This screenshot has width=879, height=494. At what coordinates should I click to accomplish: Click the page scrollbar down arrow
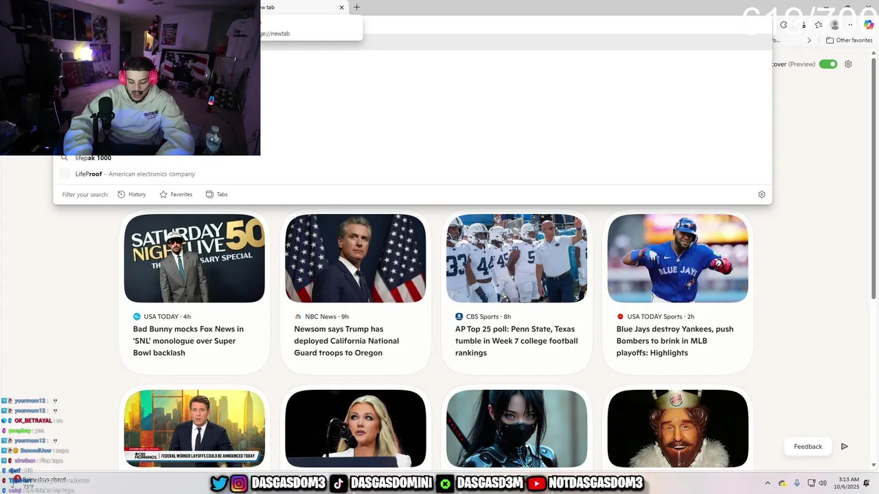(874, 467)
